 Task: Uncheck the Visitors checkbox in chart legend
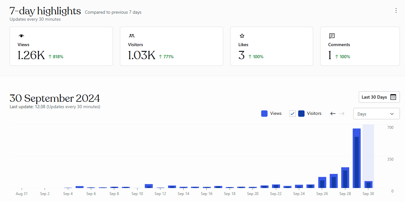[292, 114]
